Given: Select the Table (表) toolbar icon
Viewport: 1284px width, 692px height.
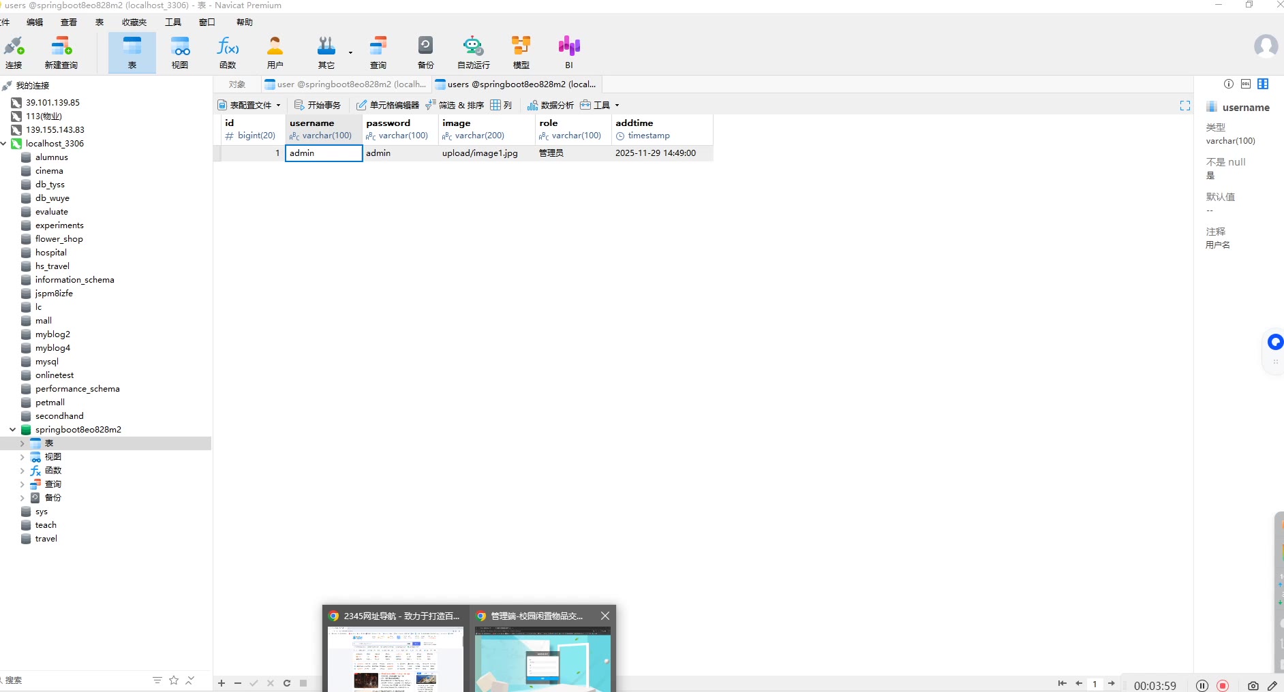Looking at the screenshot, I should (x=132, y=52).
